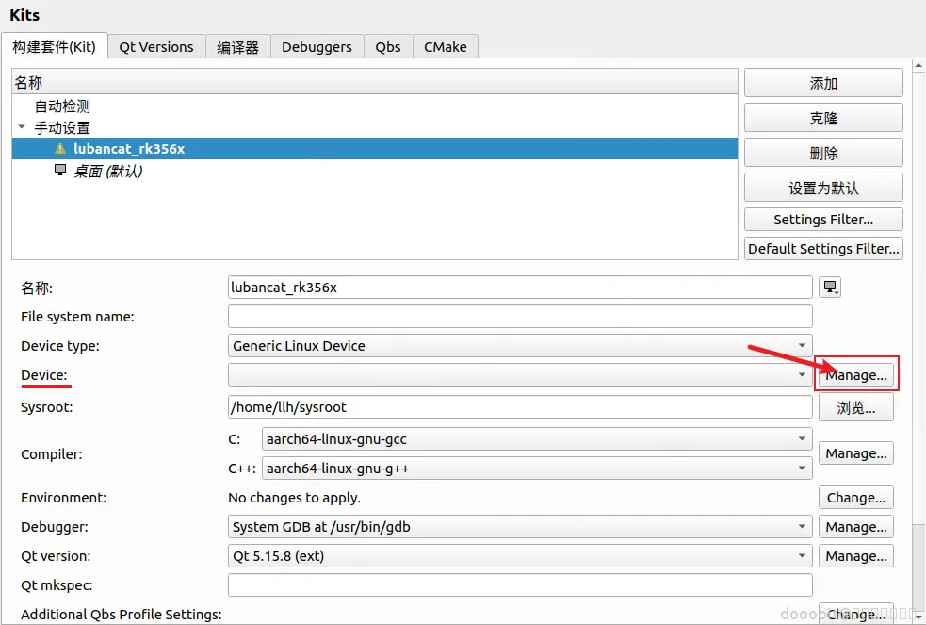
Task: Switch to the Qt Versions tab
Action: click(x=156, y=47)
